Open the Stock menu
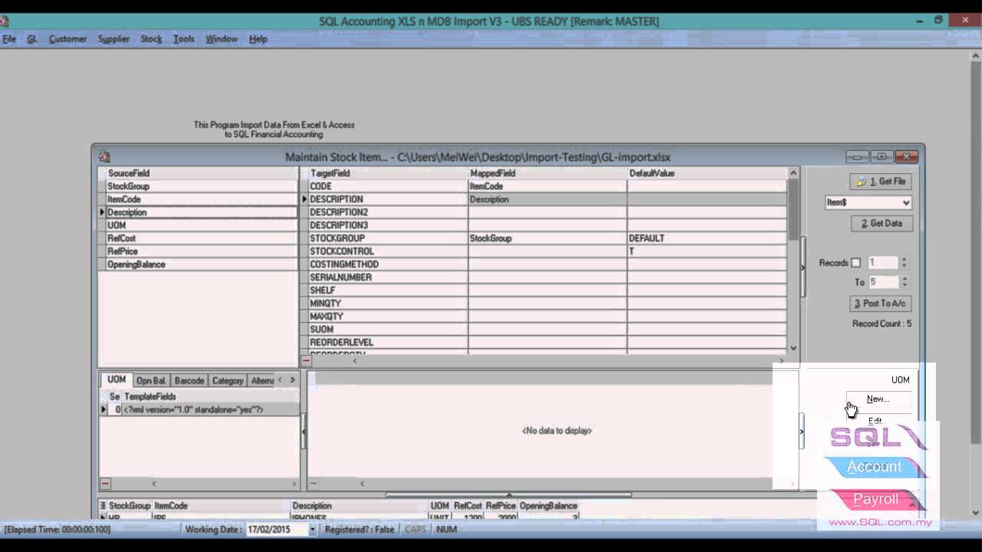982x552 pixels. [x=151, y=39]
